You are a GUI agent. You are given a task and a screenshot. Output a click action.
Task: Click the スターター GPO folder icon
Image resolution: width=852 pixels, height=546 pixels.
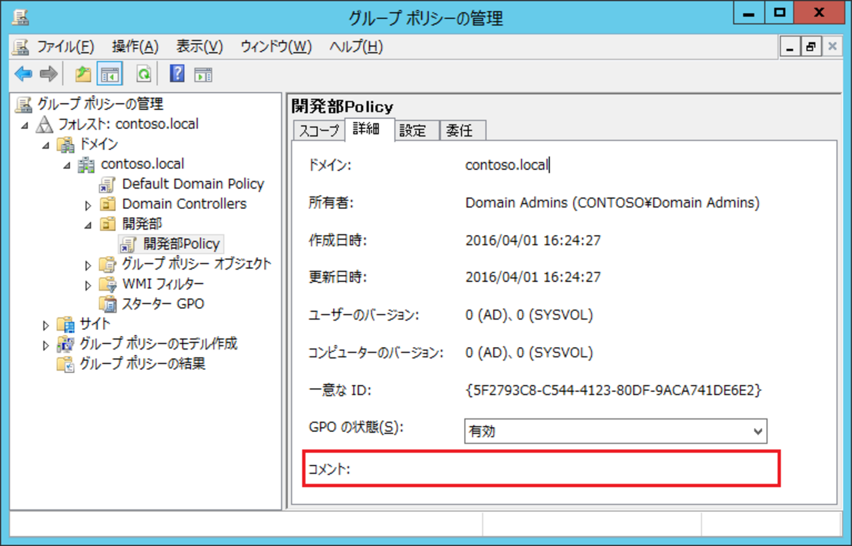click(x=108, y=304)
